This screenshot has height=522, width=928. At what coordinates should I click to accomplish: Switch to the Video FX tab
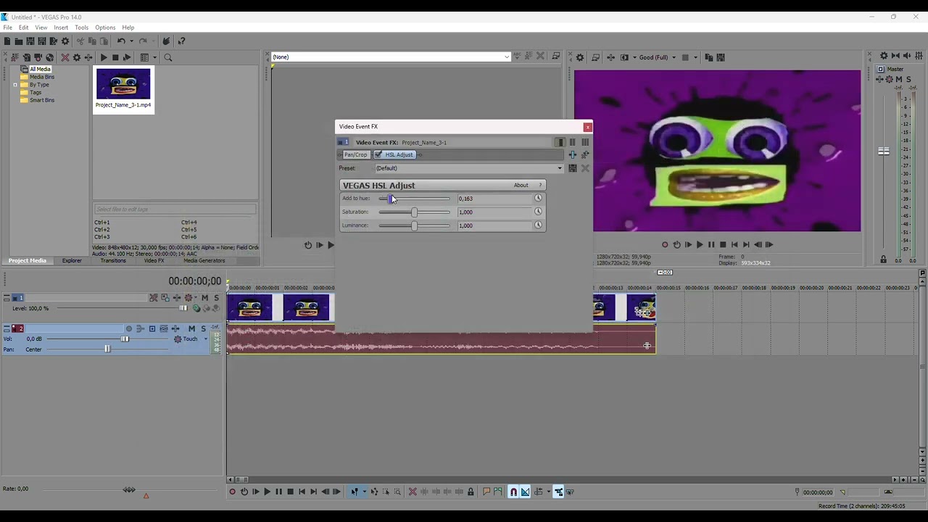click(x=154, y=260)
